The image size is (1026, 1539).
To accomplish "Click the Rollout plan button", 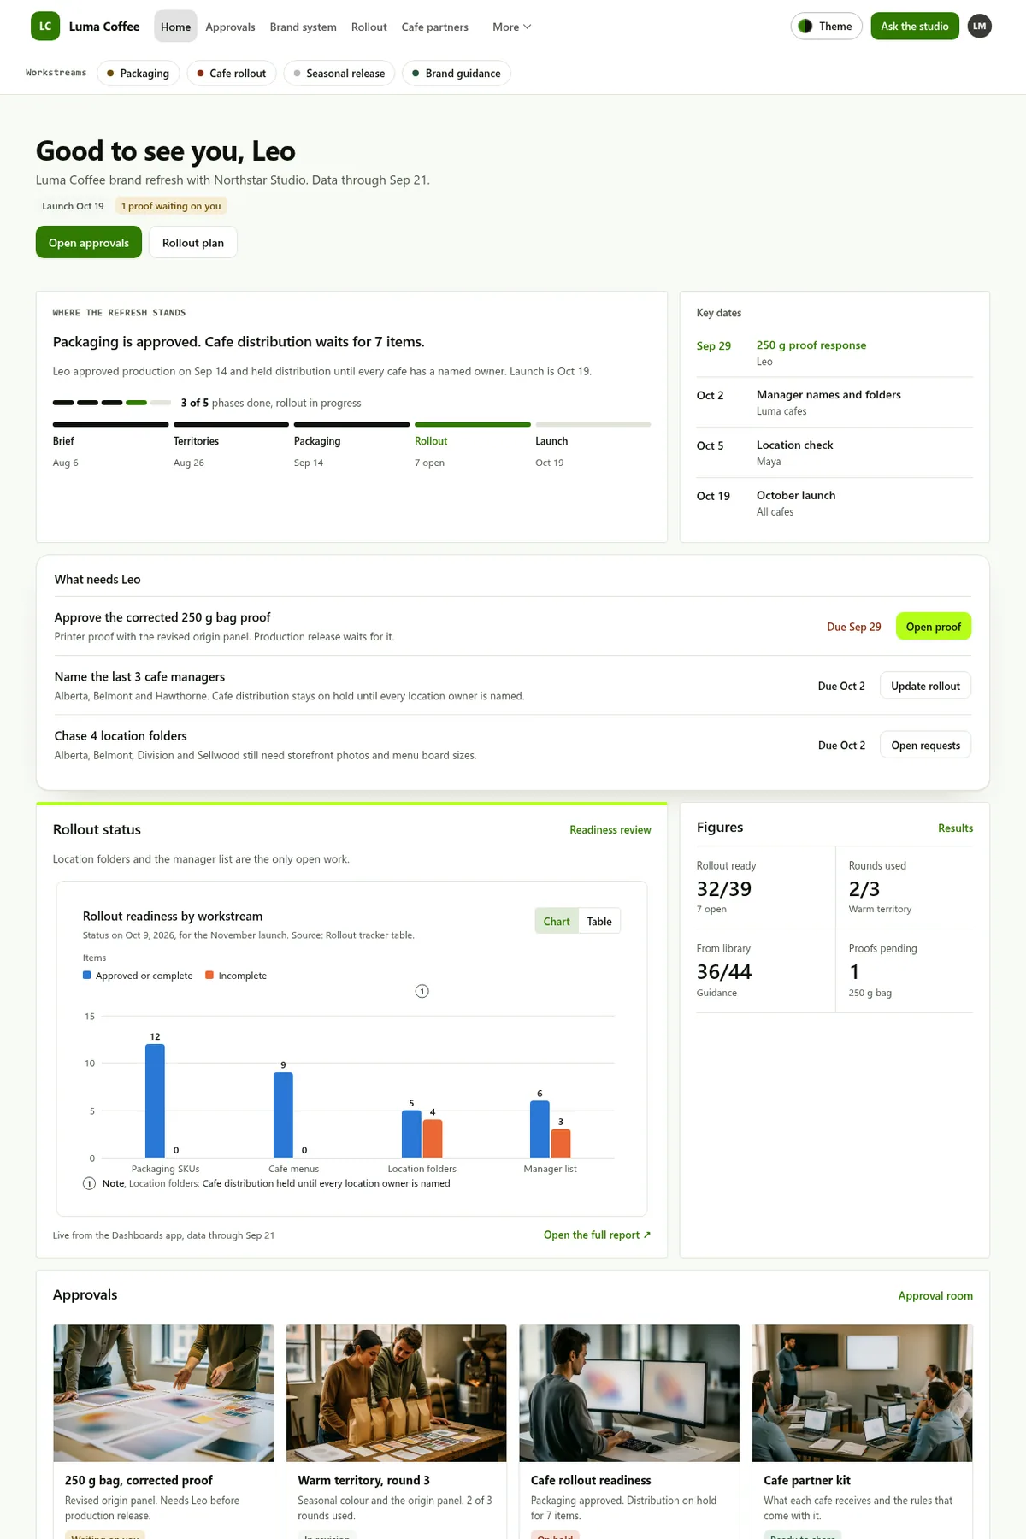I will click(x=193, y=243).
